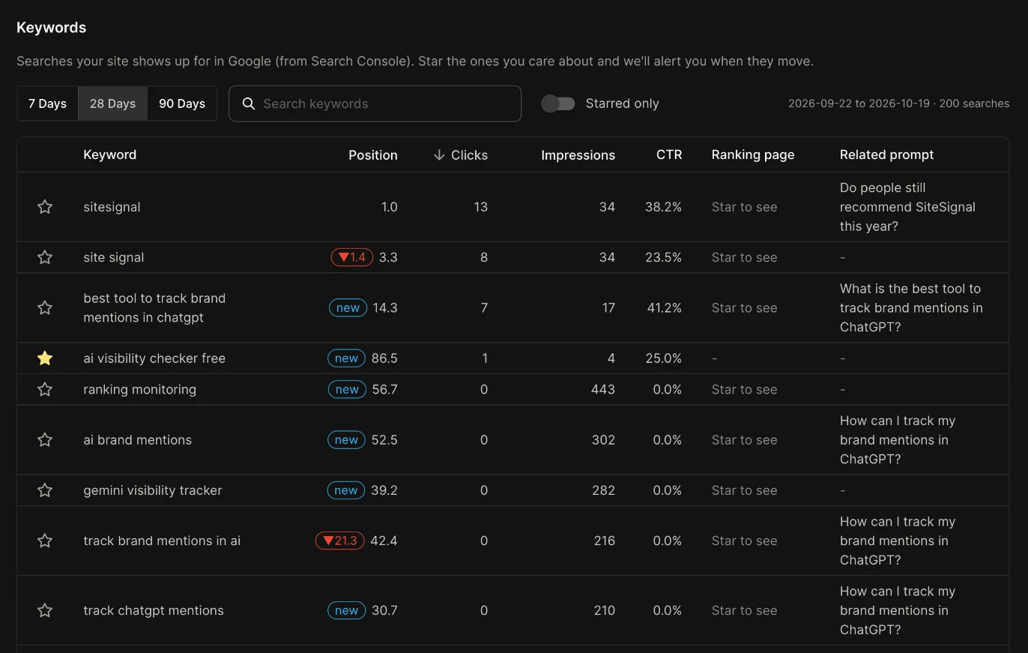Click the search magnifier icon
This screenshot has width=1028, height=653.
(249, 103)
